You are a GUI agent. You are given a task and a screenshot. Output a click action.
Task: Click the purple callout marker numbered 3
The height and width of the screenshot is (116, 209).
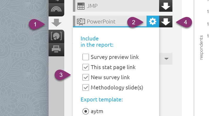point(61,75)
